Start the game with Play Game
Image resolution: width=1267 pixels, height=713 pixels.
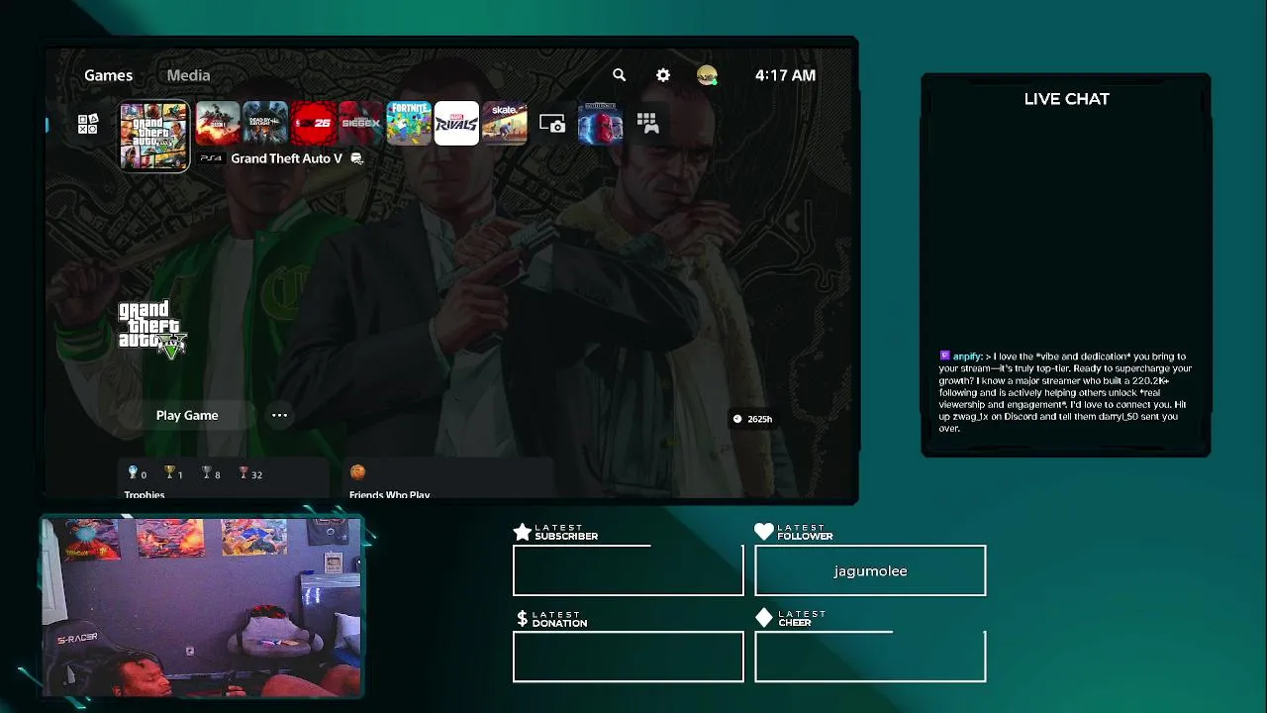(x=187, y=415)
